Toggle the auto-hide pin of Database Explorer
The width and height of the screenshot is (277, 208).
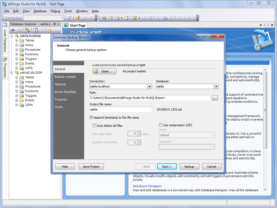point(55,24)
